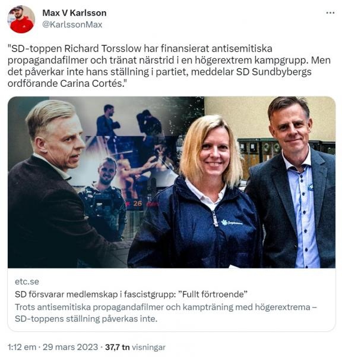342x357 pixels.
Task: Open headline SD försvarar medlemskap i fascistgrupp
Action: coord(131,295)
